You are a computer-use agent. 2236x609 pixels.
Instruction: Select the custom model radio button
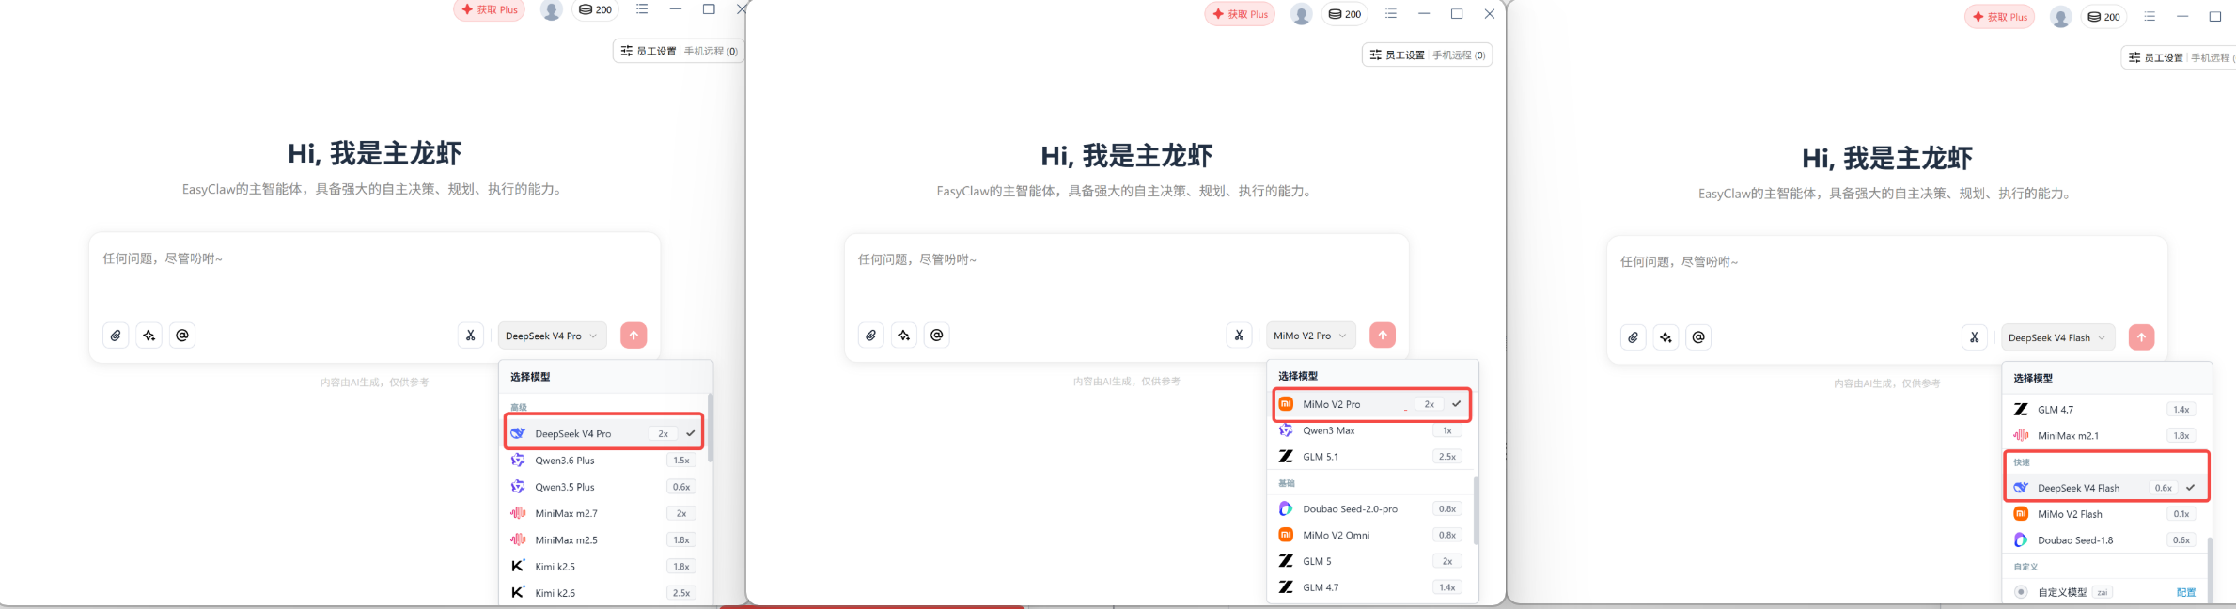tap(2021, 592)
